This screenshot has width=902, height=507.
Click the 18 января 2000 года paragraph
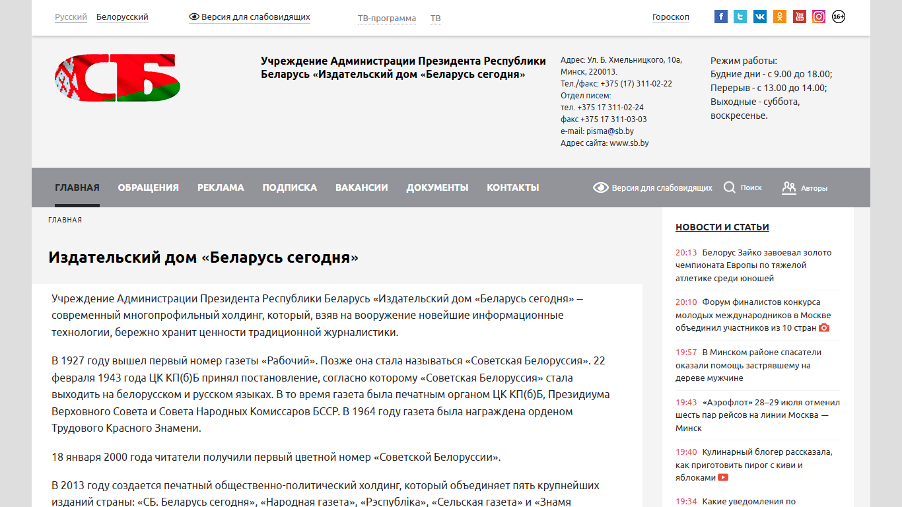(x=276, y=457)
